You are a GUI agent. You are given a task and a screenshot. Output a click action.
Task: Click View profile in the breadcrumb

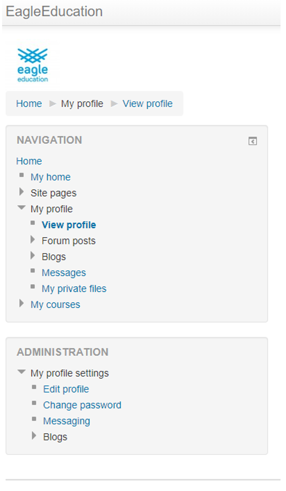[148, 104]
